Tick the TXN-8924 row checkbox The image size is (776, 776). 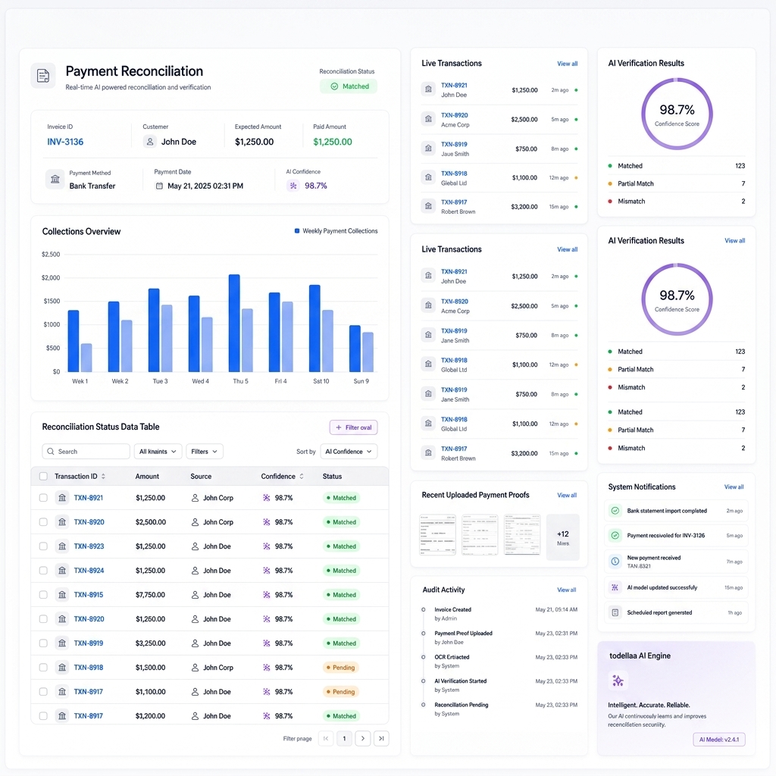point(43,571)
